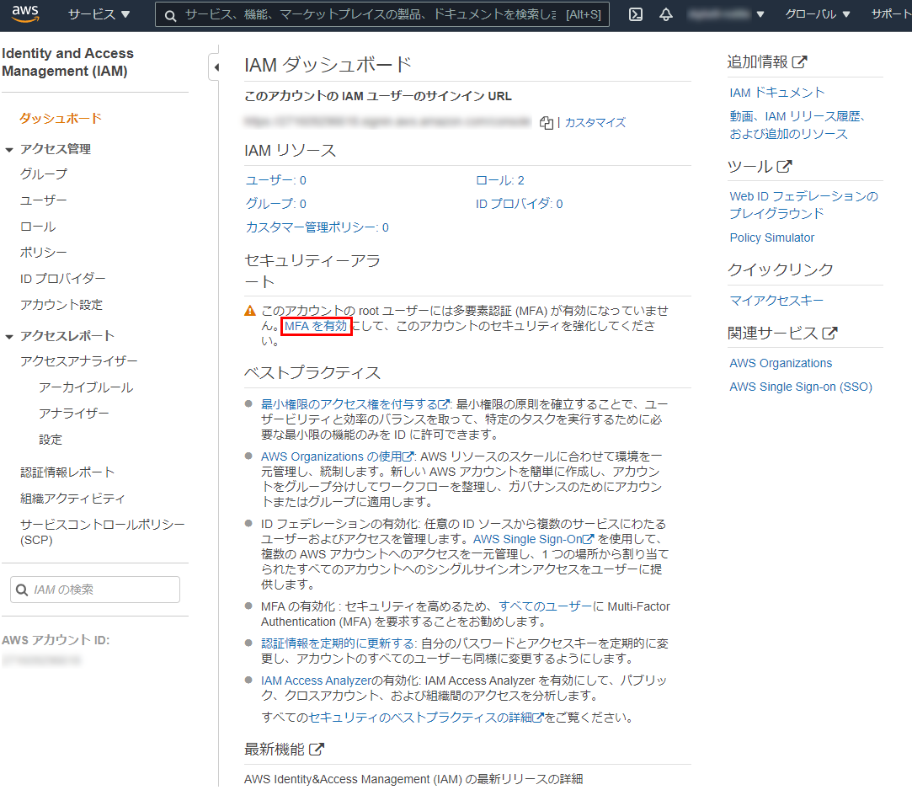Open ロール in the sidebar
This screenshot has width=912, height=790.
click(38, 227)
